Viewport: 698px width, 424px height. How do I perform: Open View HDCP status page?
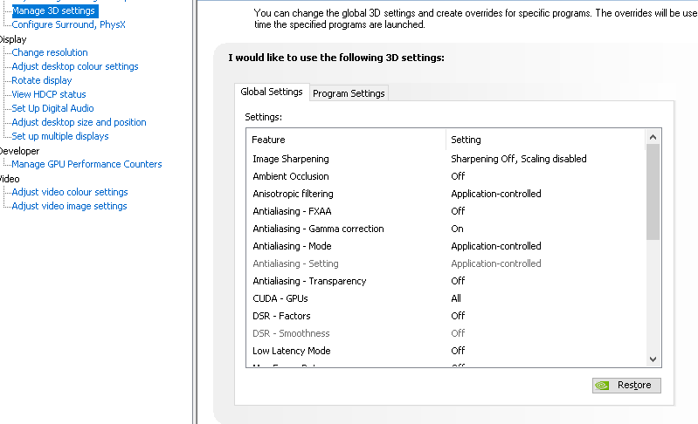(49, 94)
